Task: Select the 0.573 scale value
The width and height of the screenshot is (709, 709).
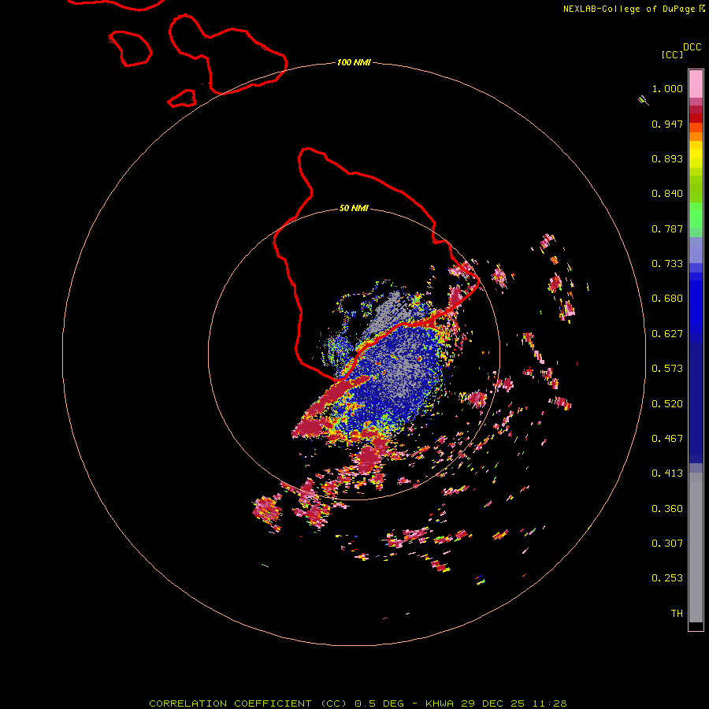Action: pyautogui.click(x=667, y=369)
